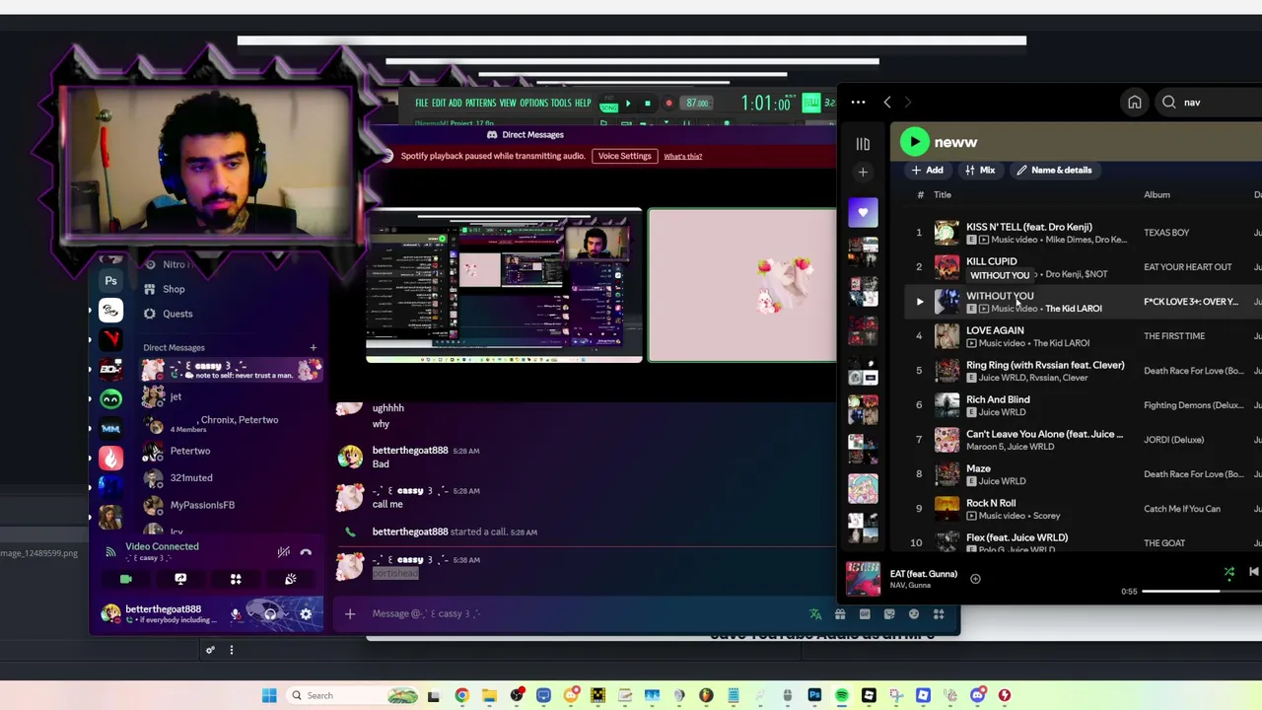
Task: Click the Spotify search field containing nav
Action: point(1208,102)
